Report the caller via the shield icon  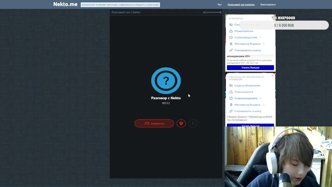click(181, 123)
